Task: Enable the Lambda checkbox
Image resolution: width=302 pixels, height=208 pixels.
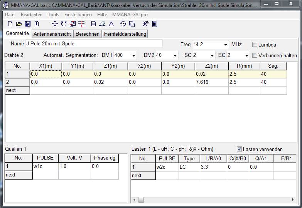Action: [255, 45]
